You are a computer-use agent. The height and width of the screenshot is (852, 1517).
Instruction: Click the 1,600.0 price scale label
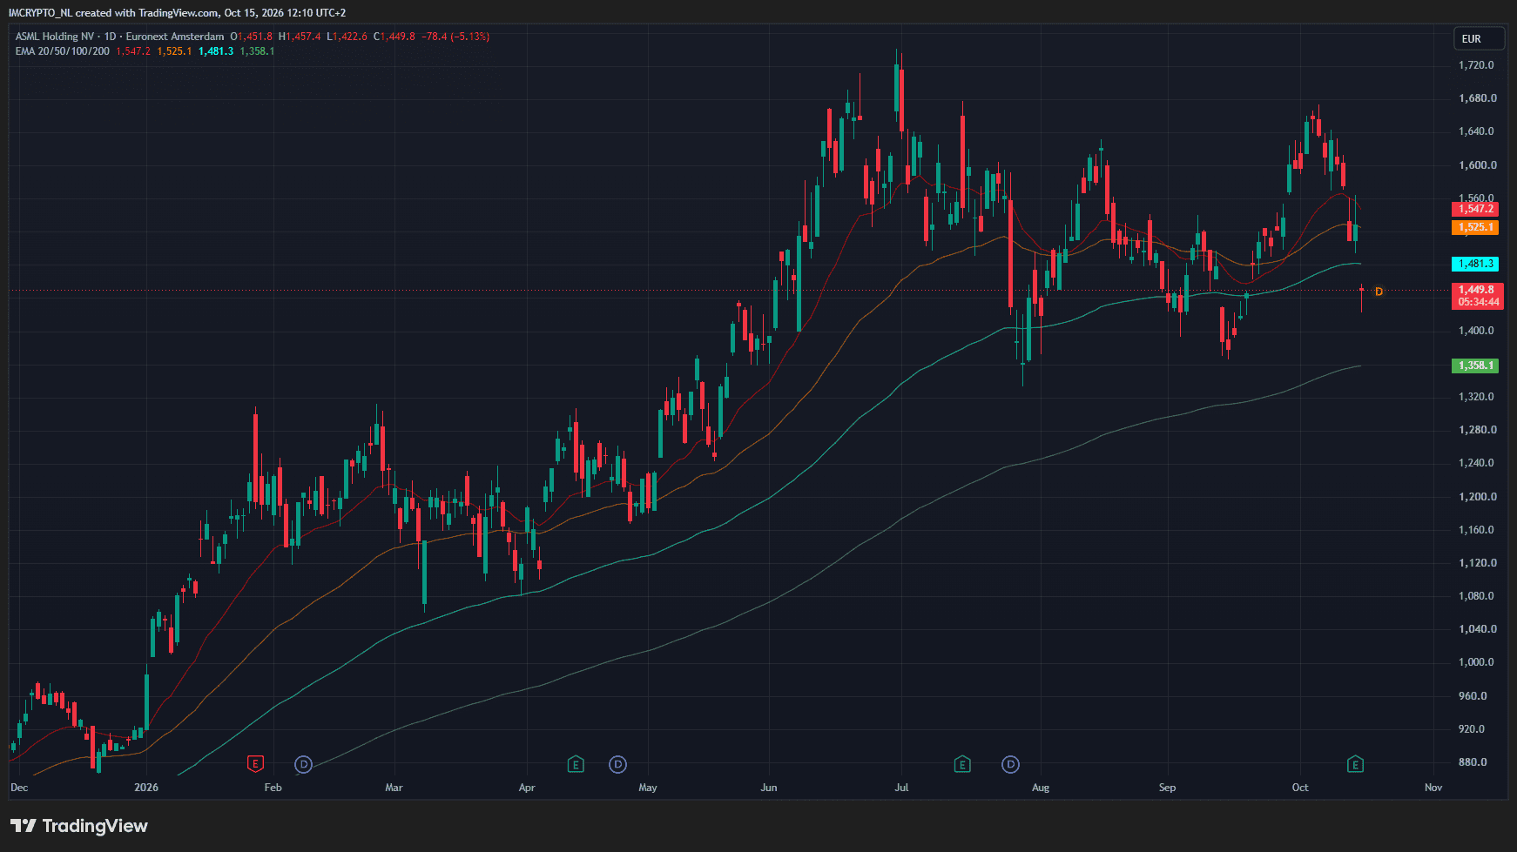pyautogui.click(x=1478, y=165)
